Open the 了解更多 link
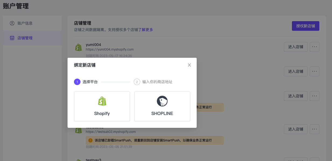The image size is (332, 161). click(146, 30)
